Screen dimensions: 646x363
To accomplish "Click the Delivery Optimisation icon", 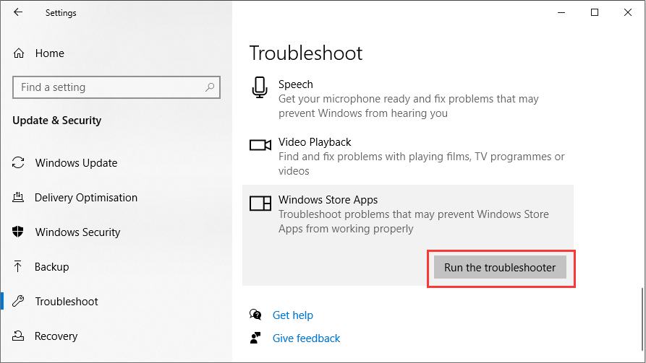I will (20, 198).
